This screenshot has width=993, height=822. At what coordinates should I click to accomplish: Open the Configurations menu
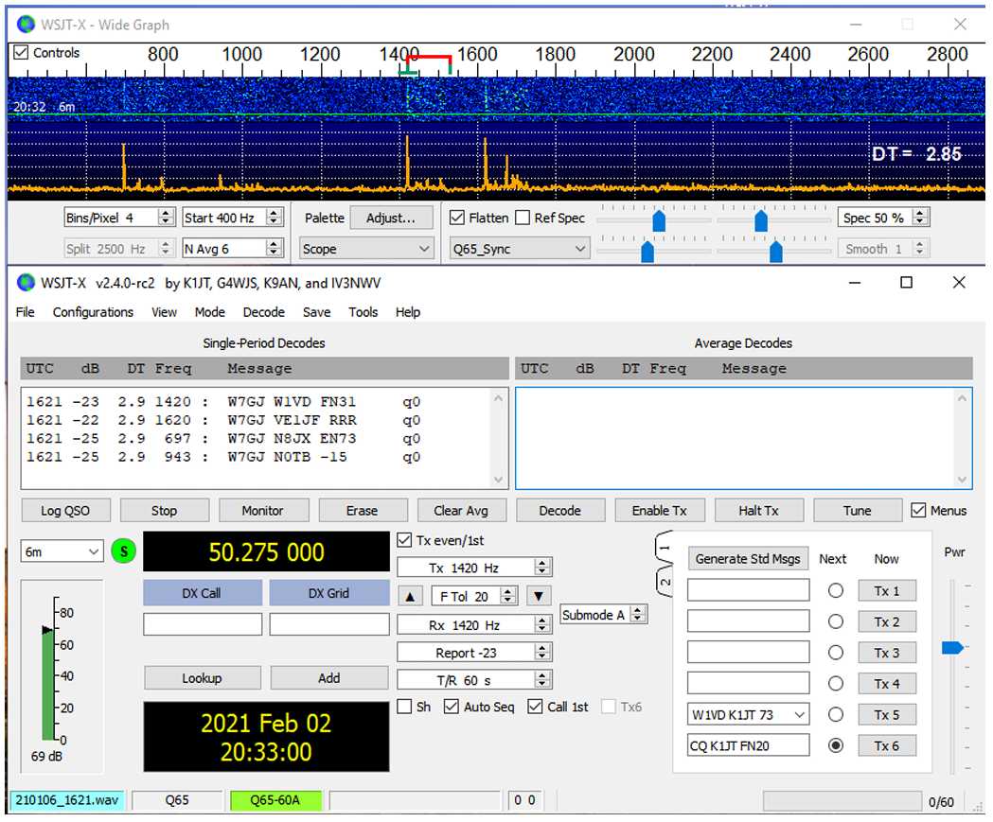[x=93, y=312]
